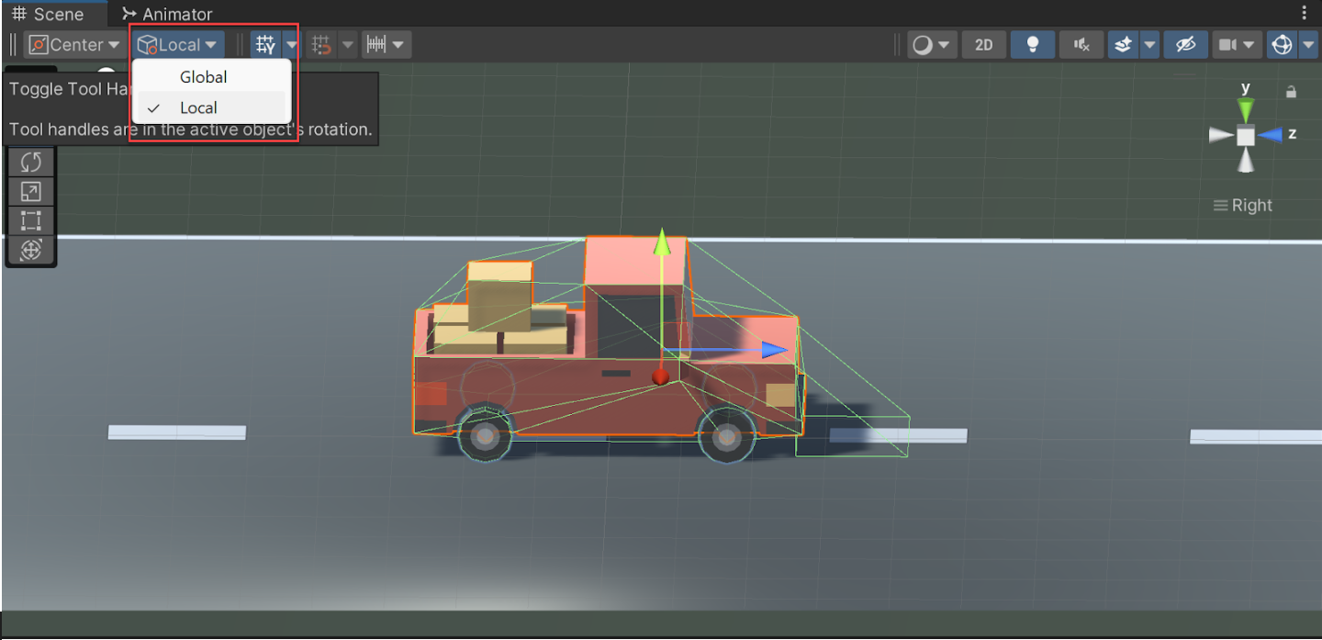Toggle the 2D view mode
This screenshot has height=640, width=1322.
tap(984, 44)
